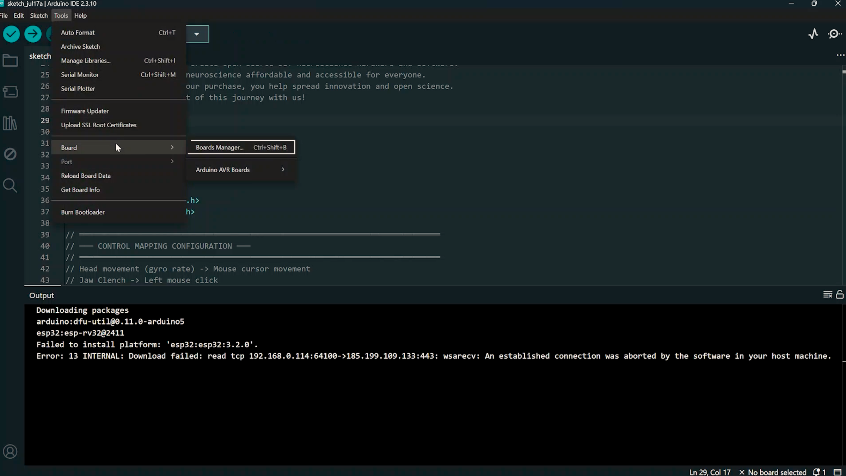Expand Arduino AVR Boards submenu
Screen dimensions: 846x476
241,170
